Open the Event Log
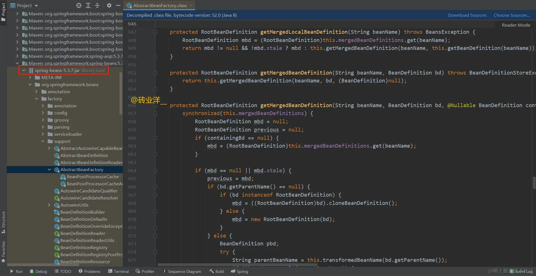This screenshot has height=276, width=536. [x=521, y=271]
